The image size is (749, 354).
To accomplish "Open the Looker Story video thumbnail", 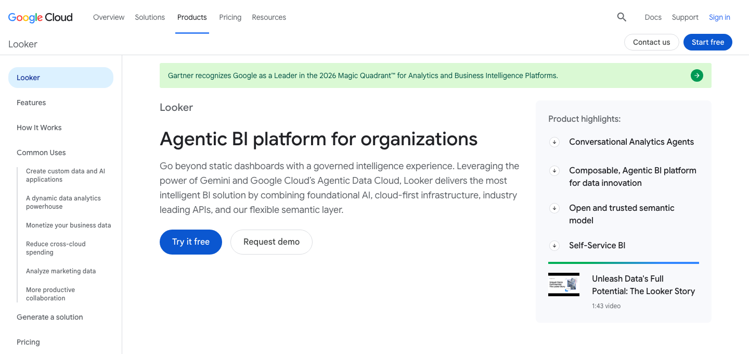I will (x=564, y=285).
